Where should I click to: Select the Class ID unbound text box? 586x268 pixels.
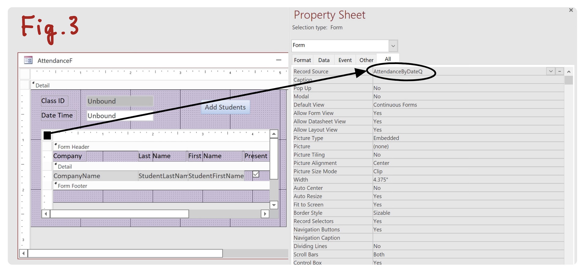pyautogui.click(x=120, y=101)
